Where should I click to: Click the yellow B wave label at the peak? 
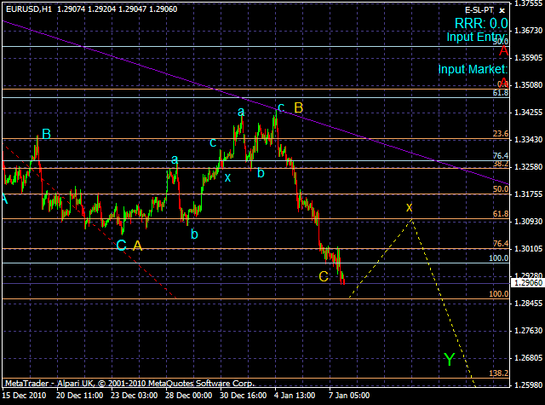(x=299, y=108)
